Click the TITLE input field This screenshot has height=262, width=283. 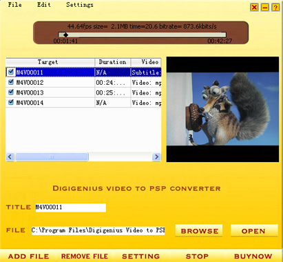coord(71,208)
